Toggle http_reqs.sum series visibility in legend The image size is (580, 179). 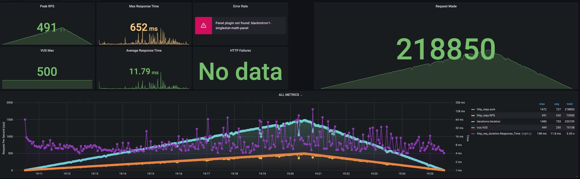pos(486,109)
